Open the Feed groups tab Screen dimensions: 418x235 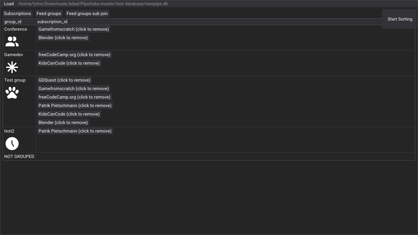click(x=49, y=13)
